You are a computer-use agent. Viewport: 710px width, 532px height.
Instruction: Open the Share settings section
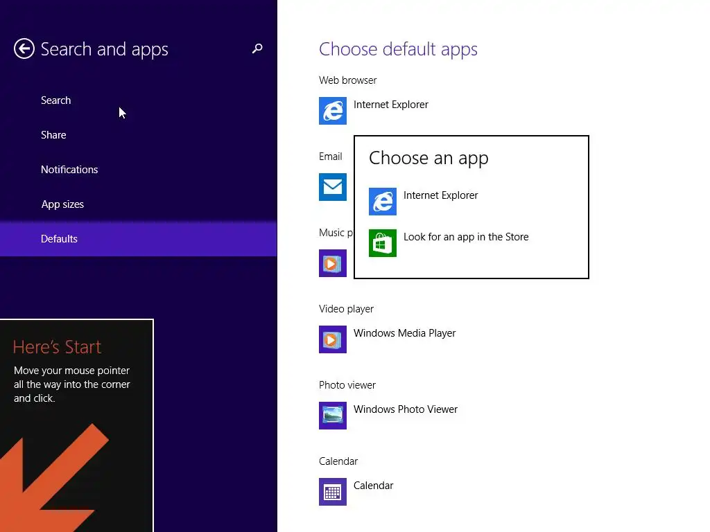click(x=138, y=135)
